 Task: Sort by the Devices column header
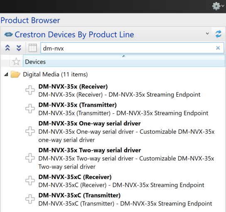[124, 61]
